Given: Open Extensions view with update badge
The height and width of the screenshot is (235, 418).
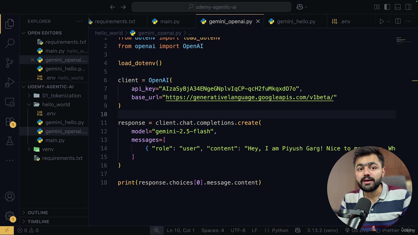Looking at the screenshot, I should (10, 122).
